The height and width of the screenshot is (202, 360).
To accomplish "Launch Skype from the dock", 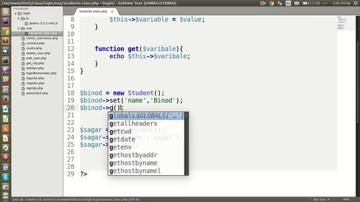I will (x=5, y=177).
